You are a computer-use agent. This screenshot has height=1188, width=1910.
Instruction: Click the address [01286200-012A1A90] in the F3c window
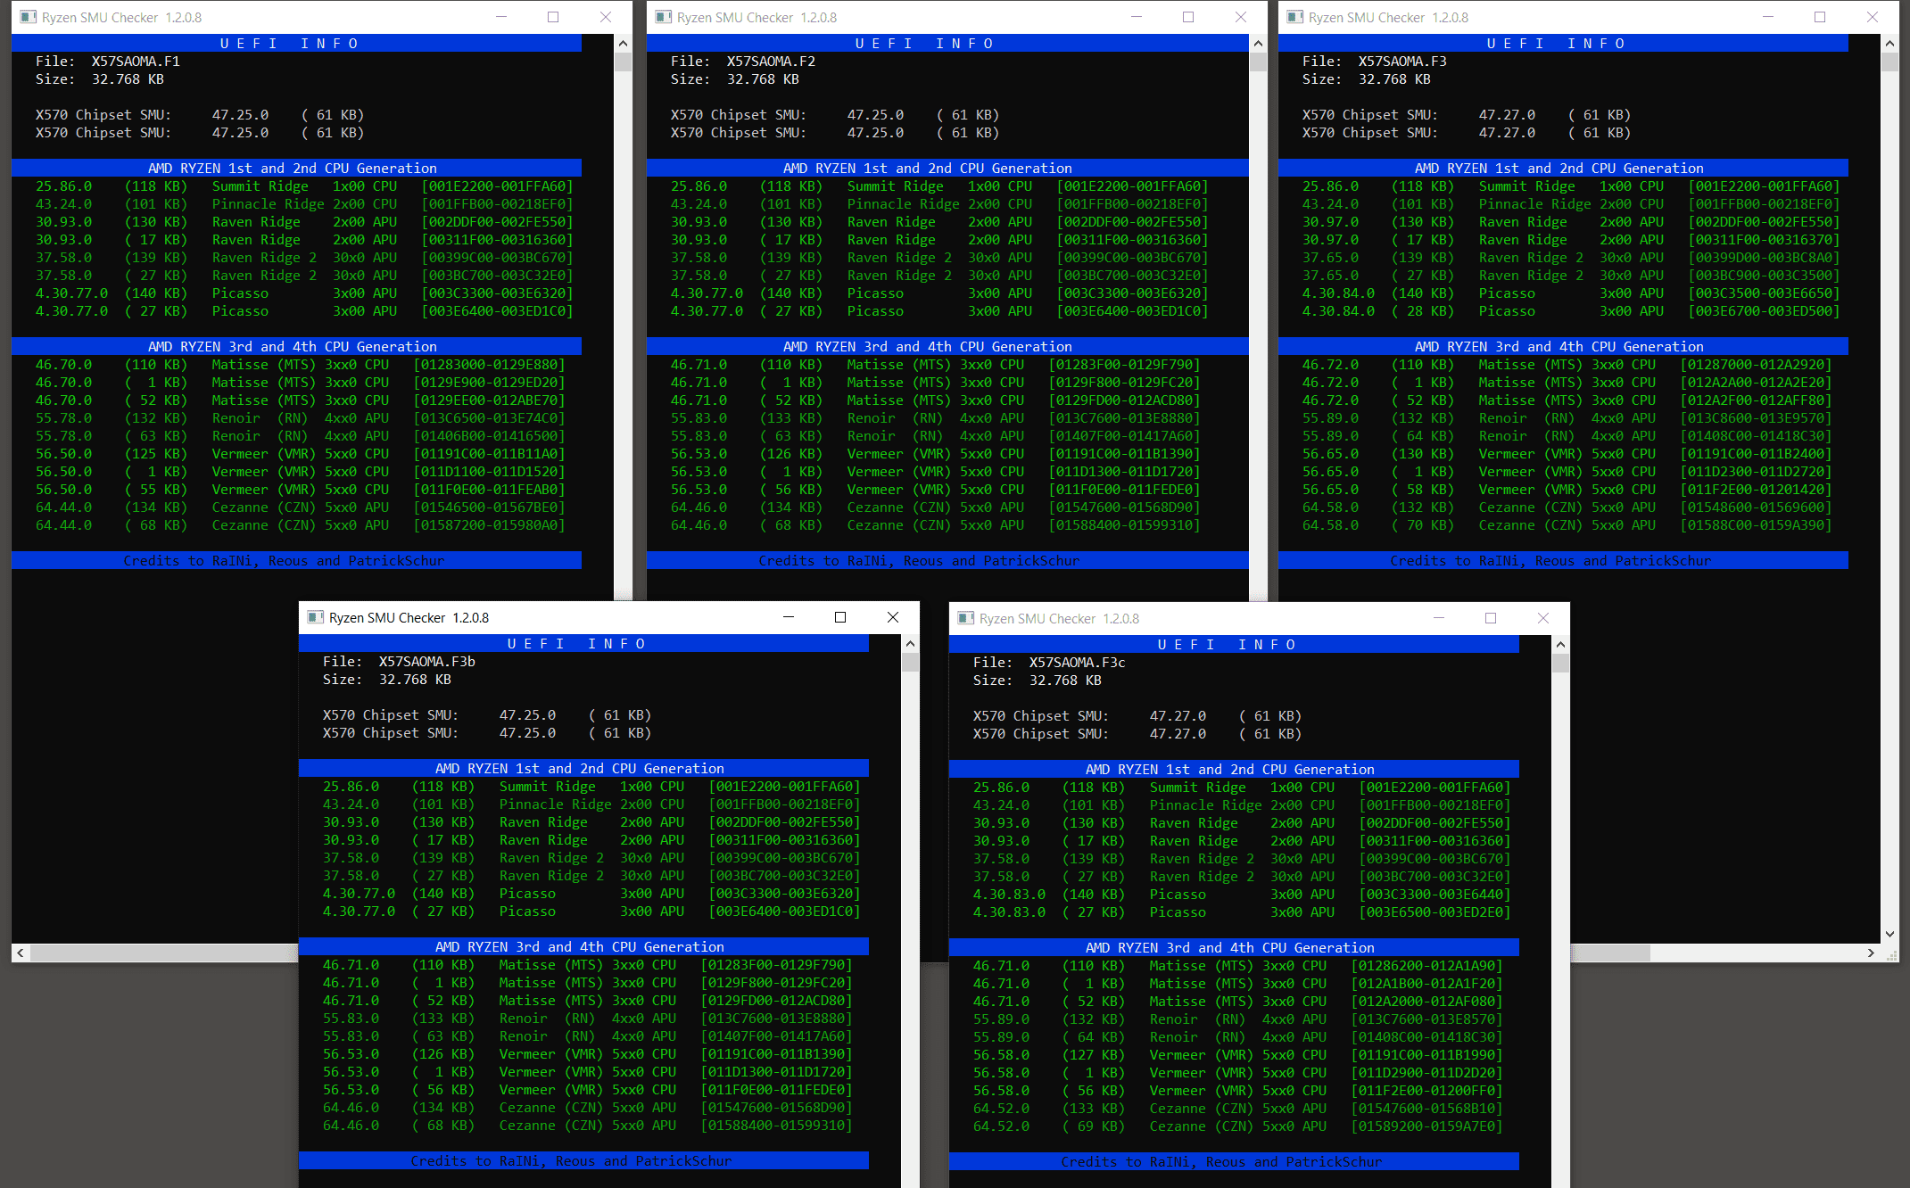pyautogui.click(x=1426, y=966)
